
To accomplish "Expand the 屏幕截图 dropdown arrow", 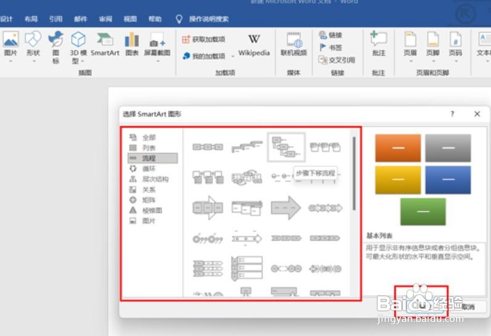I will pyautogui.click(x=157, y=61).
